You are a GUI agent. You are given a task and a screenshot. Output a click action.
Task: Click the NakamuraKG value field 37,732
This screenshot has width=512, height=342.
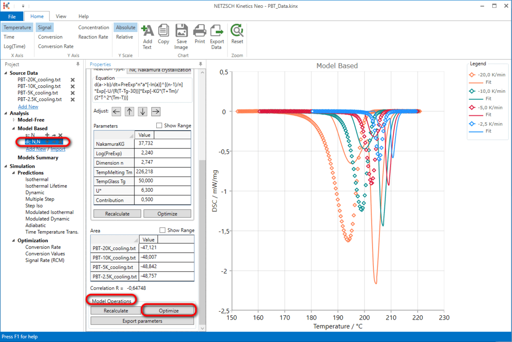[163, 143]
